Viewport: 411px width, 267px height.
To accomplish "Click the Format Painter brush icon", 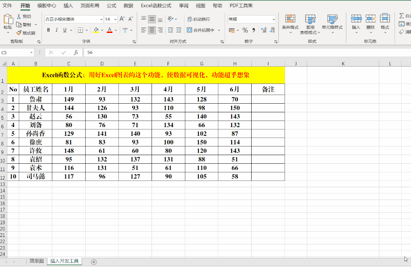I will 19,33.
